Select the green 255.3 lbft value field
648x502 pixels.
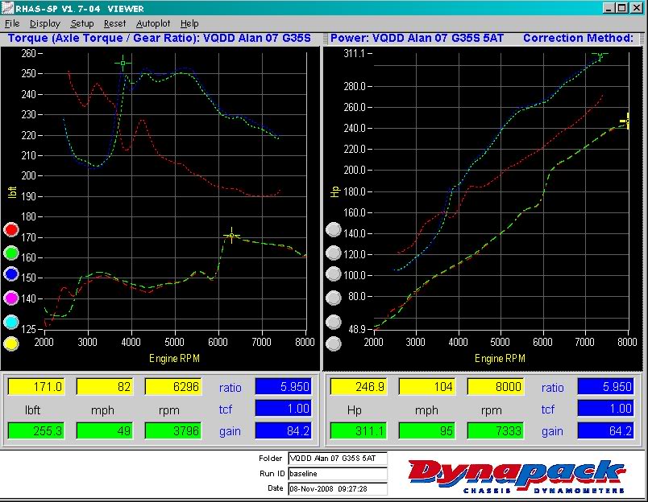(36, 430)
